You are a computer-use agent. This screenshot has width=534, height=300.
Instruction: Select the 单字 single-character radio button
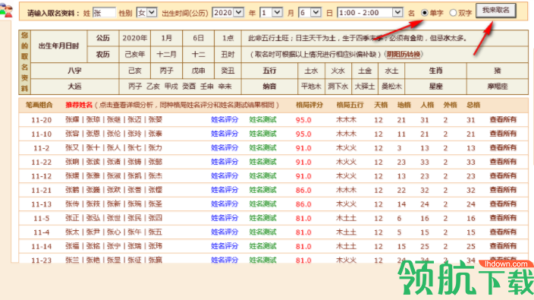[x=424, y=13]
